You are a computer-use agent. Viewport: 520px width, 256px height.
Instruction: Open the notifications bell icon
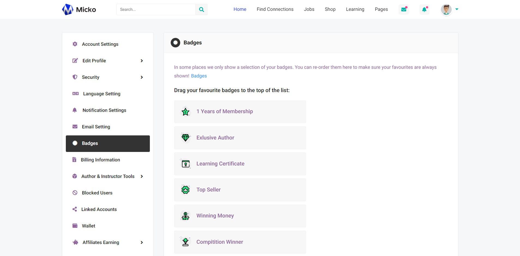tap(424, 10)
